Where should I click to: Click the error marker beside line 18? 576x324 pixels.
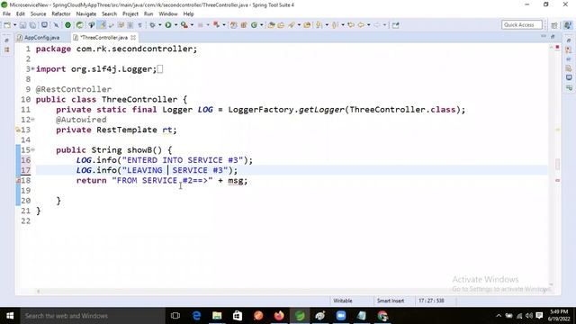(x=18, y=180)
